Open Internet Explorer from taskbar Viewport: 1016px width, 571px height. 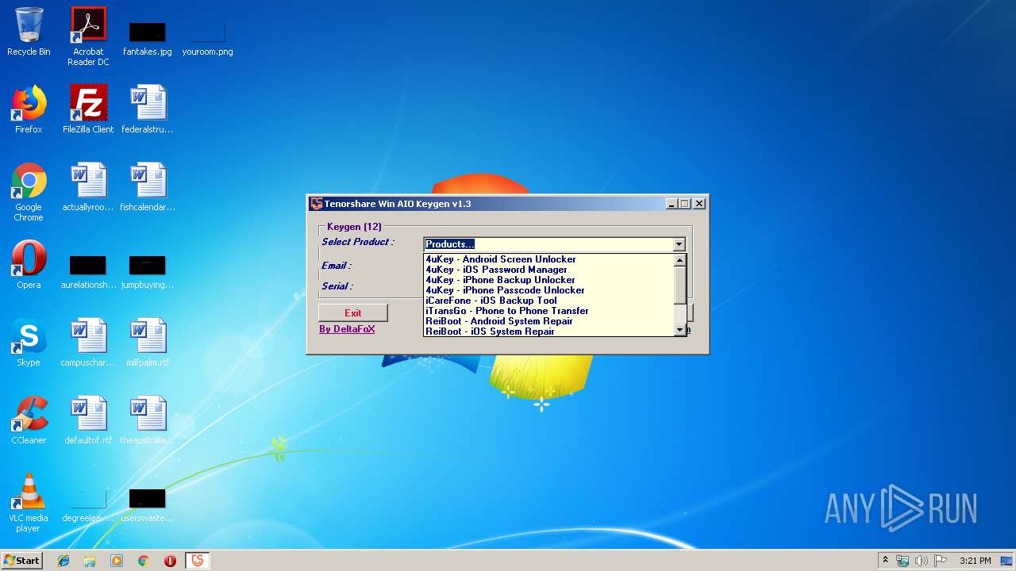tap(63, 561)
